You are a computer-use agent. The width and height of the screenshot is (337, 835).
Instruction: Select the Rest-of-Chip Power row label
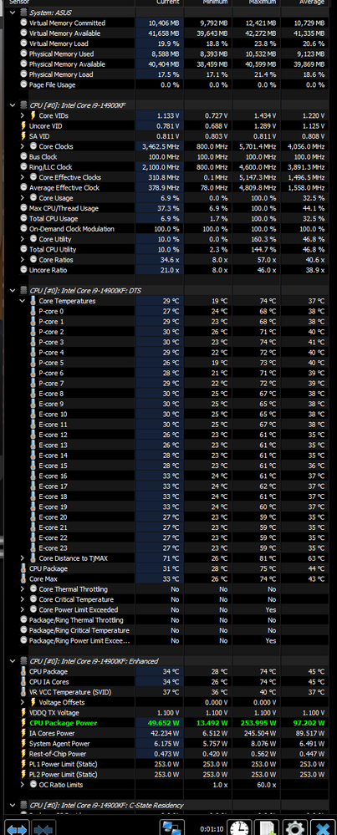(58, 754)
